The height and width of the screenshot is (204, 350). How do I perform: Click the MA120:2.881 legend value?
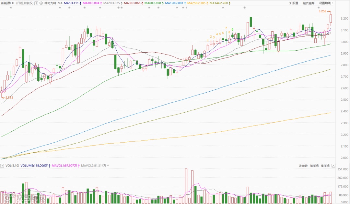click(174, 3)
